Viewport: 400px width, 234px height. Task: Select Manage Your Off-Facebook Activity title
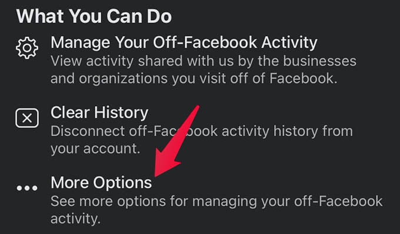[184, 42]
